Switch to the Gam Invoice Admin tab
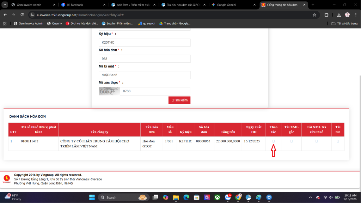 pyautogui.click(x=30, y=5)
